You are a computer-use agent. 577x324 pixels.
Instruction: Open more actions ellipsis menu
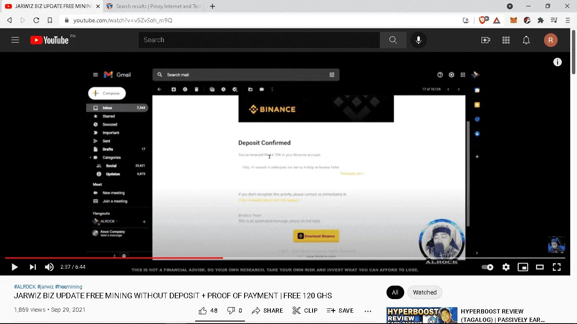[368, 311]
